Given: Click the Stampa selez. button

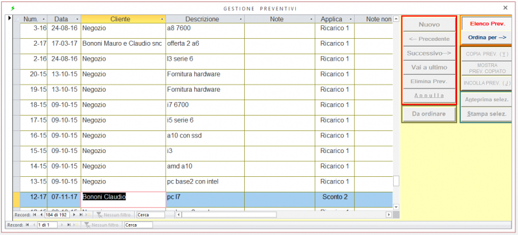Looking at the screenshot, I should pyautogui.click(x=487, y=114).
